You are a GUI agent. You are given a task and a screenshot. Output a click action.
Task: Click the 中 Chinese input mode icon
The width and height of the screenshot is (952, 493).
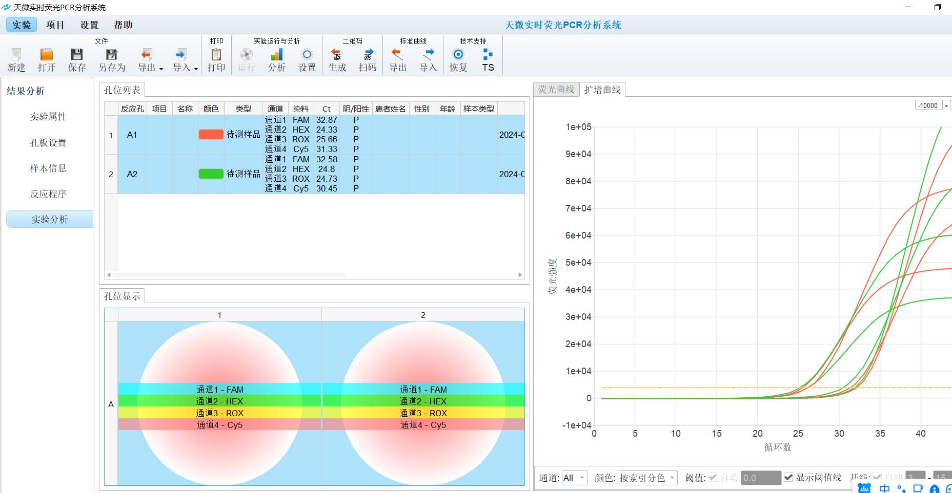[885, 488]
